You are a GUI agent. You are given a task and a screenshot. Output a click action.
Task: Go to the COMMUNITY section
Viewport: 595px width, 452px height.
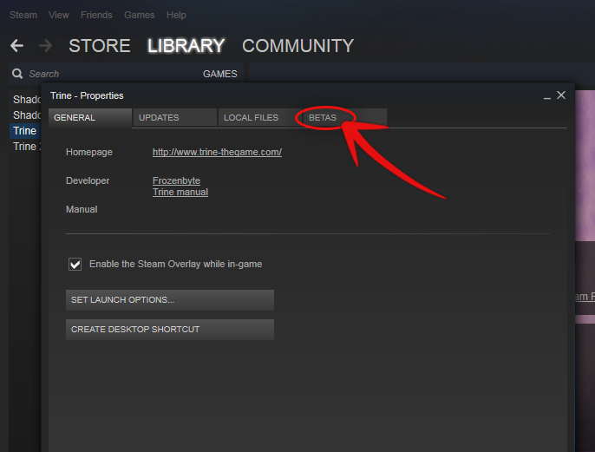[x=297, y=46]
